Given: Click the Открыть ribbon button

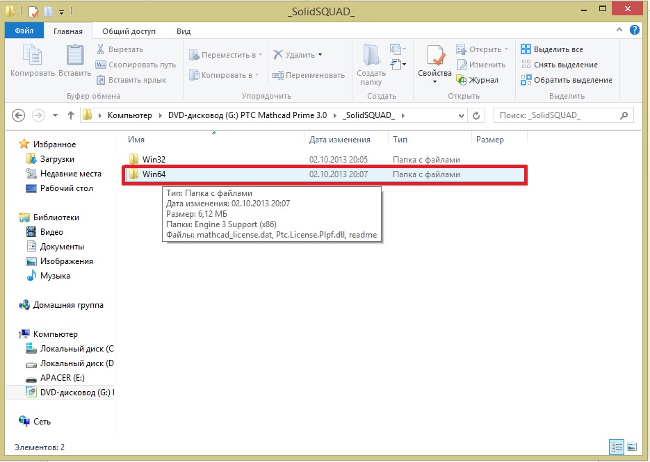Looking at the screenshot, I should click(x=482, y=49).
